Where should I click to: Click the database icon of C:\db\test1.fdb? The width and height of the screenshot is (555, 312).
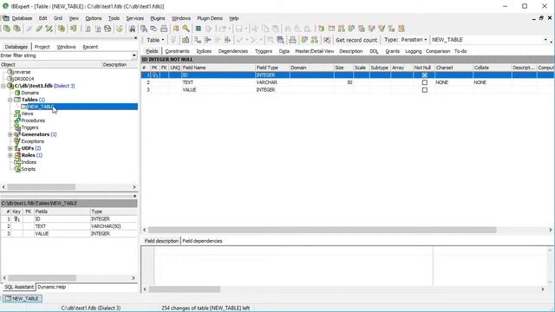(x=10, y=86)
